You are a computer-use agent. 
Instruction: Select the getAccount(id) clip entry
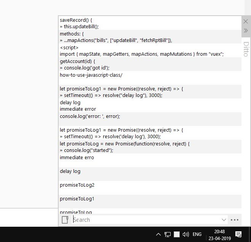150,64
